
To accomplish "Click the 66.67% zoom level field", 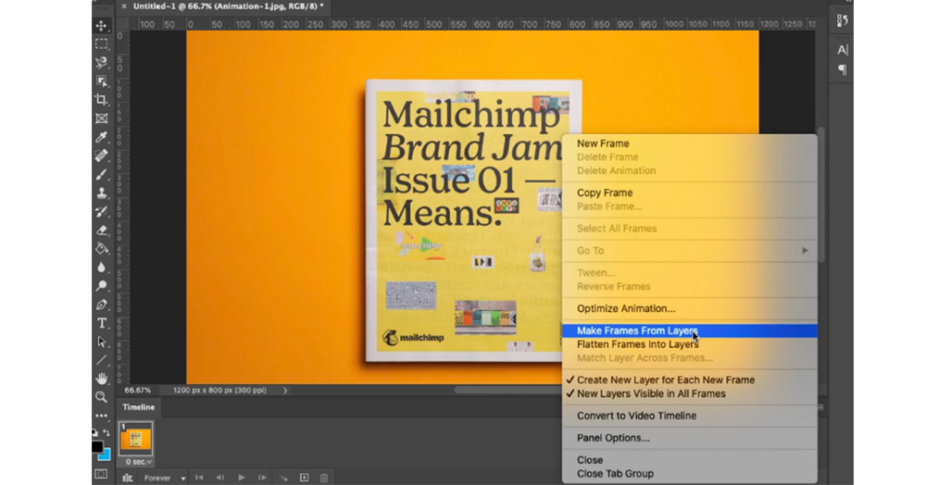I will tap(138, 391).
